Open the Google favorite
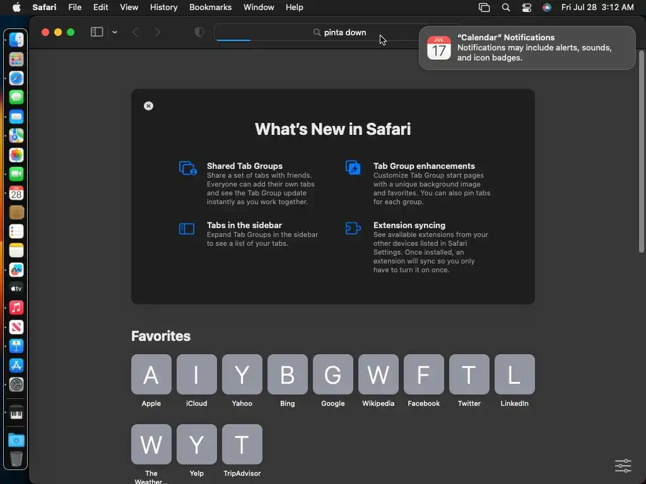This screenshot has width=646, height=484. click(x=333, y=374)
